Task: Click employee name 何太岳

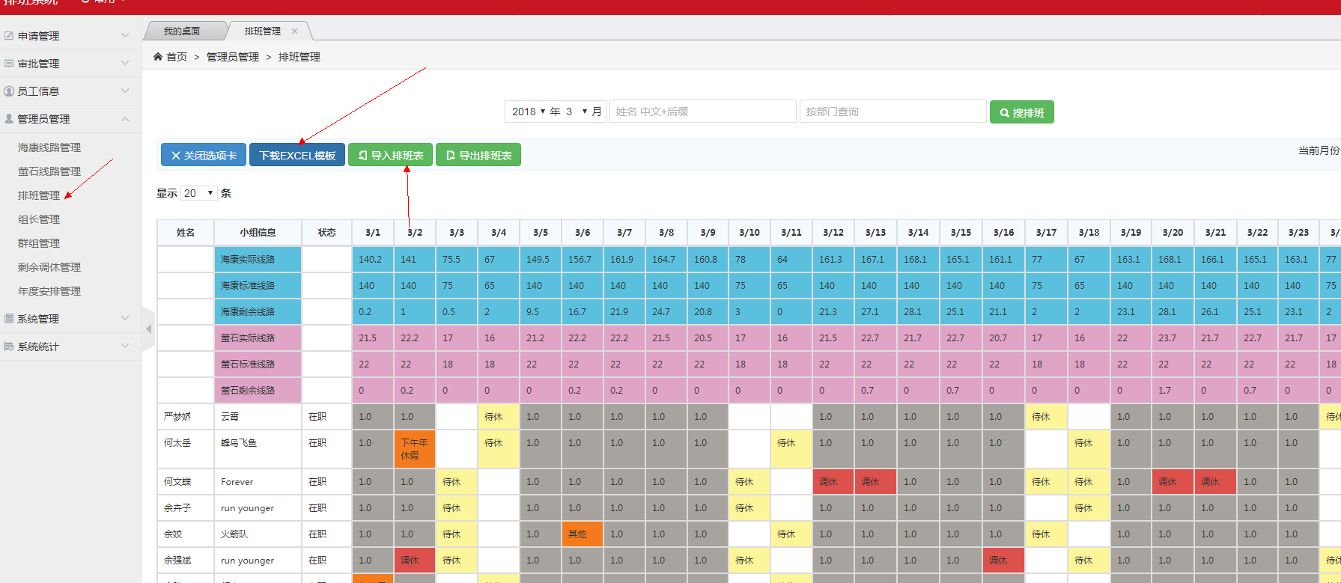Action: (177, 443)
